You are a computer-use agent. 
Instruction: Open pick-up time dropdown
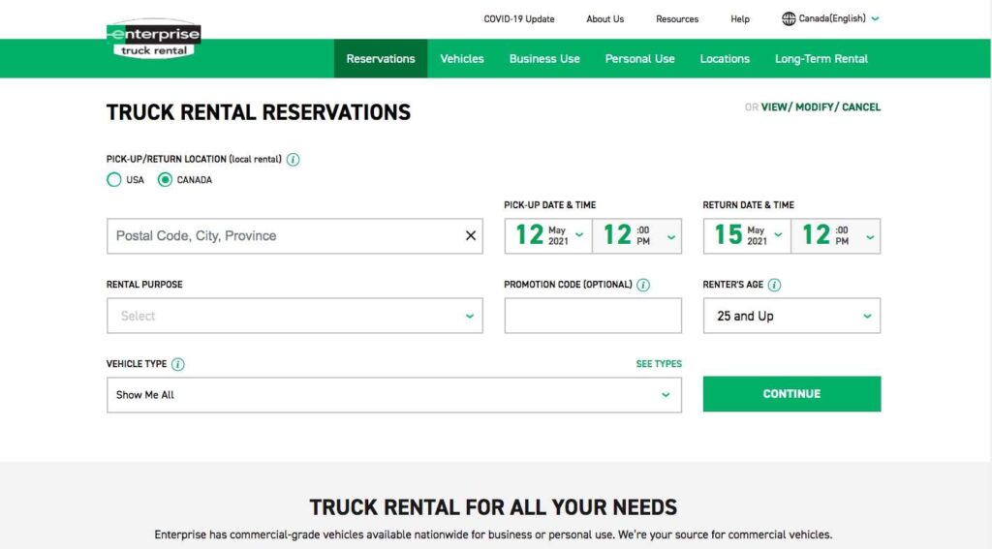pos(637,236)
